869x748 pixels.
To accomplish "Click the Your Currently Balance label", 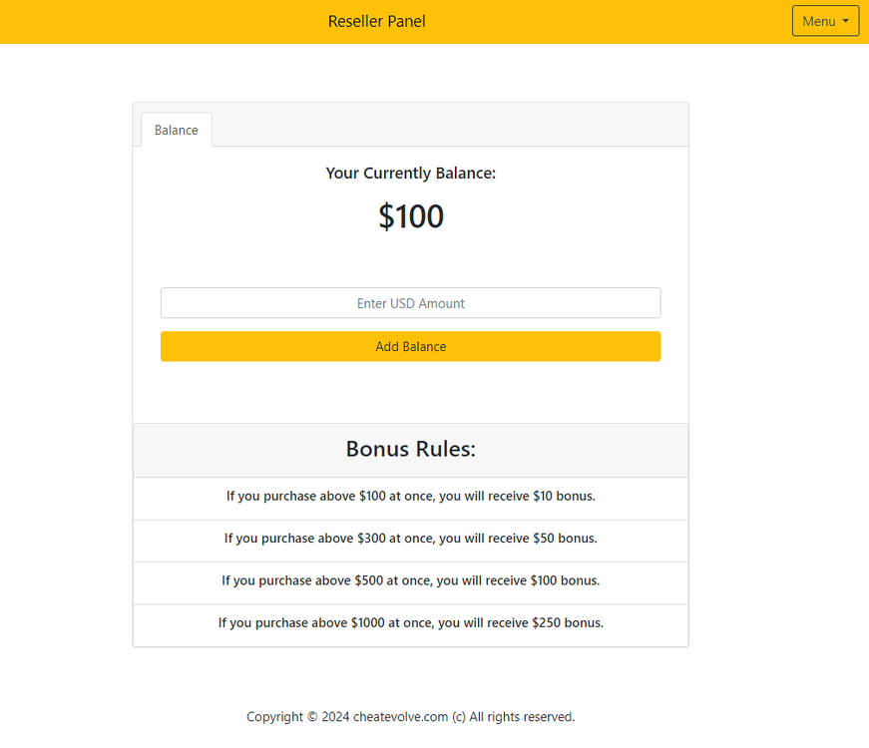I will click(x=410, y=174).
